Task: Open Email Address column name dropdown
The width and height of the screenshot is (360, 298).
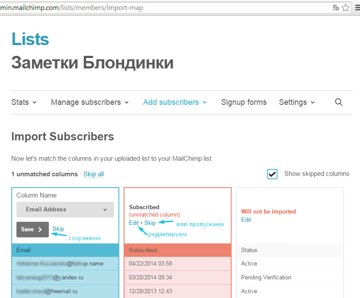Action: (x=65, y=209)
